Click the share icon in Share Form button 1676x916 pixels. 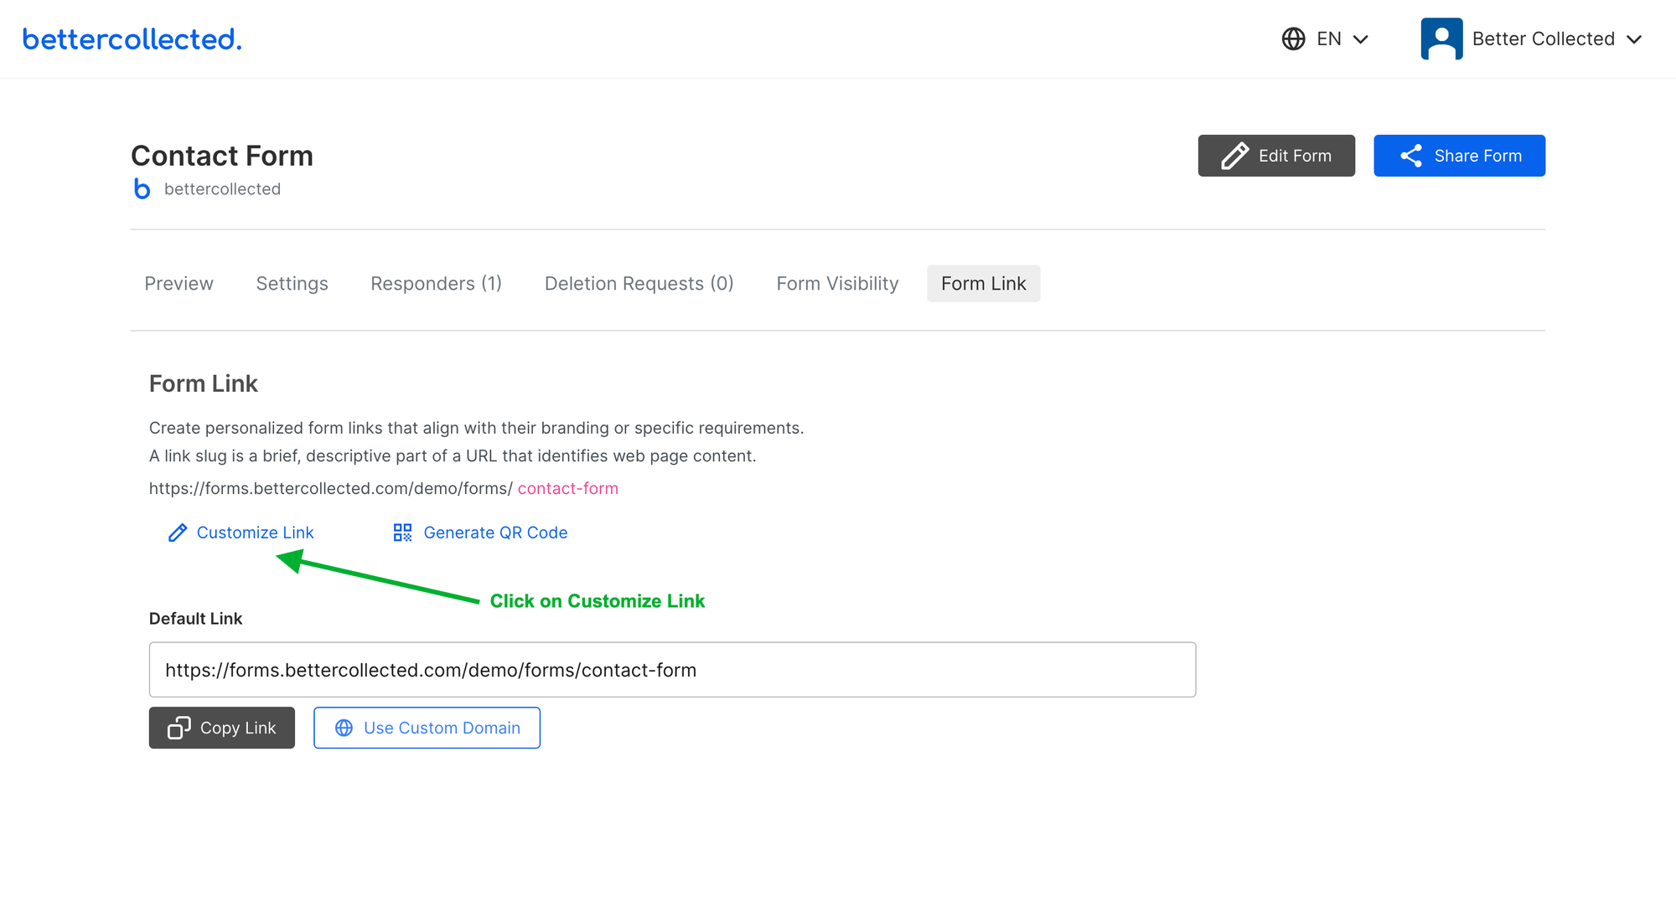point(1411,156)
